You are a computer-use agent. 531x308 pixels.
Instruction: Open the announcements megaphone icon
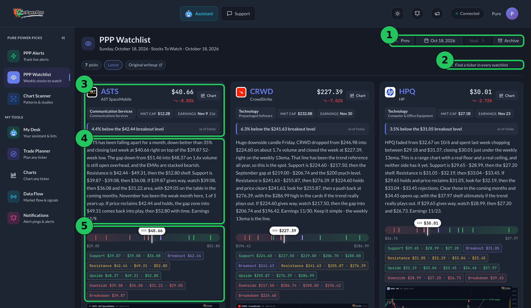click(437, 14)
